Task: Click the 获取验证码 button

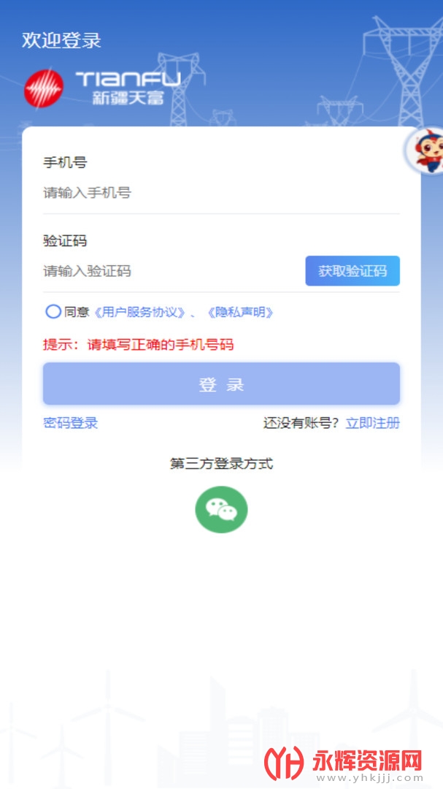Action: pyautogui.click(x=353, y=271)
